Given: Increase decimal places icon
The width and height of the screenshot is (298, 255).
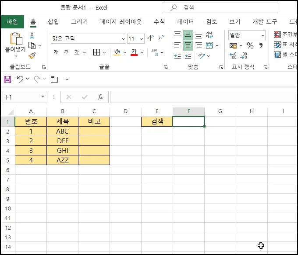Looking at the screenshot, I should 233,56.
